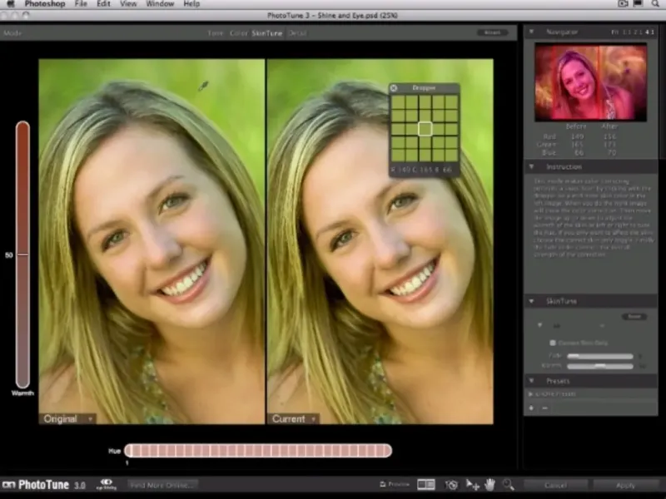Open the File menu

tap(81, 4)
